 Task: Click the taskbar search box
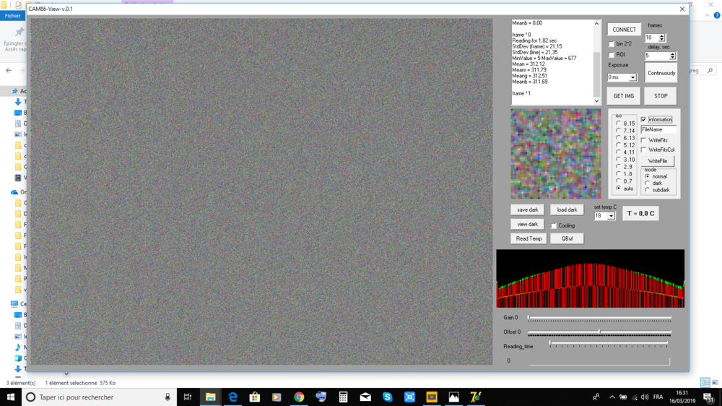[x=99, y=397]
